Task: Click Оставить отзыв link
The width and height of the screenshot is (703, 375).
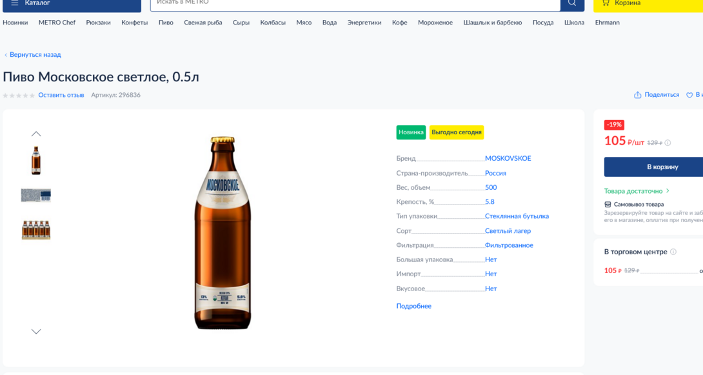Action: (x=61, y=95)
